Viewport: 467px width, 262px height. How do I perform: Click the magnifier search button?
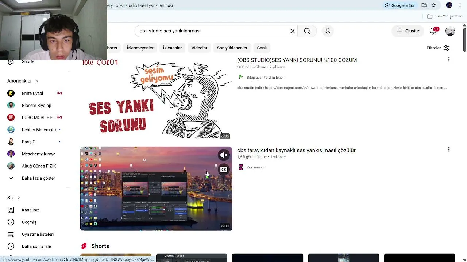coord(307,31)
